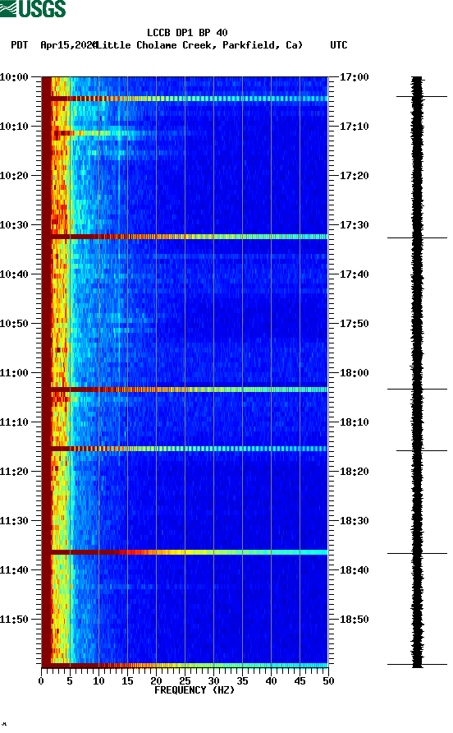This screenshot has width=453, height=733.
Task: Click the broadband spectrogram band just after 11:00 PDT
Action: (x=185, y=390)
